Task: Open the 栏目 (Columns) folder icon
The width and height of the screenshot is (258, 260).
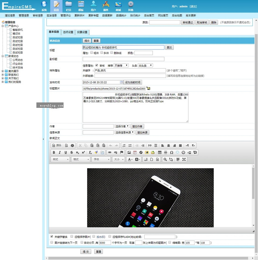Action: tap(68, 6)
